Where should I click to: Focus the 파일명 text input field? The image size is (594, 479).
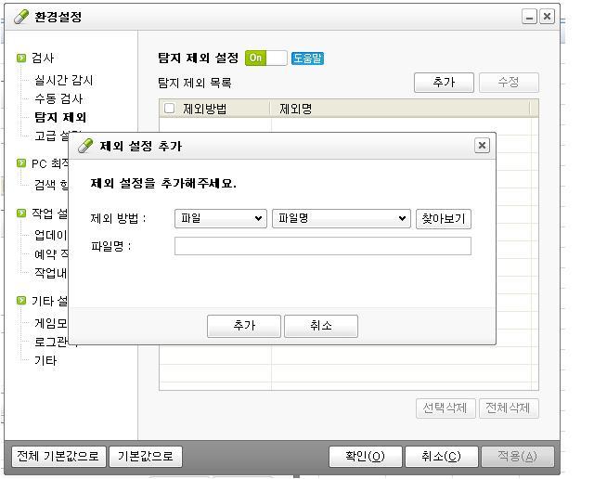(323, 246)
